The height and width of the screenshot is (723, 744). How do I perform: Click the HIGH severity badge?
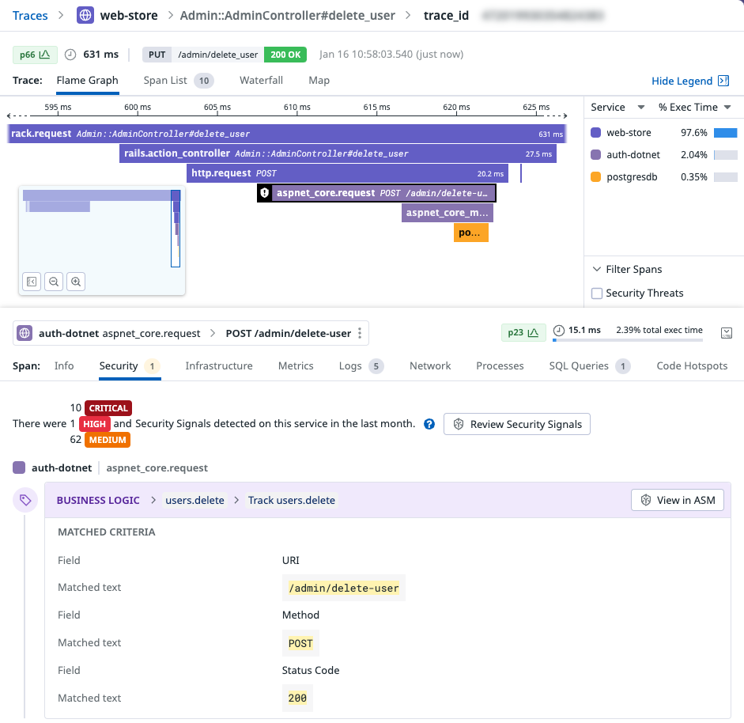(x=94, y=424)
